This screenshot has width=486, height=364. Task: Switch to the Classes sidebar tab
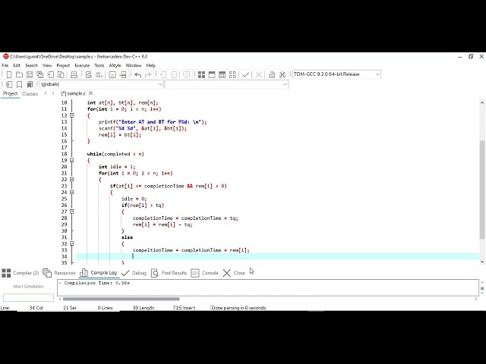pos(30,93)
